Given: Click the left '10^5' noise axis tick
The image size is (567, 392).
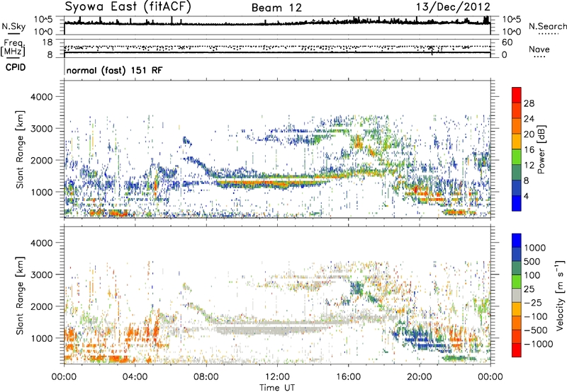Looking at the screenshot, I should point(43,19).
